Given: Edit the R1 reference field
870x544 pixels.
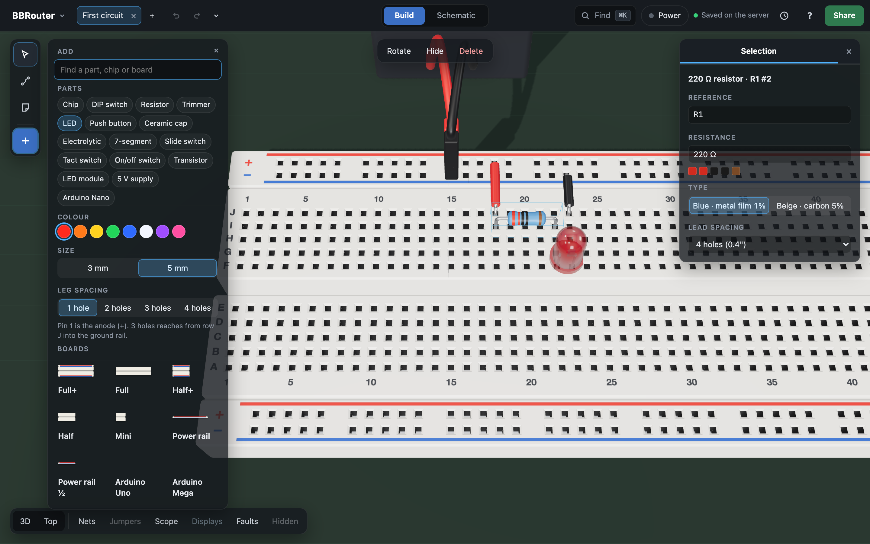Looking at the screenshot, I should coord(769,115).
